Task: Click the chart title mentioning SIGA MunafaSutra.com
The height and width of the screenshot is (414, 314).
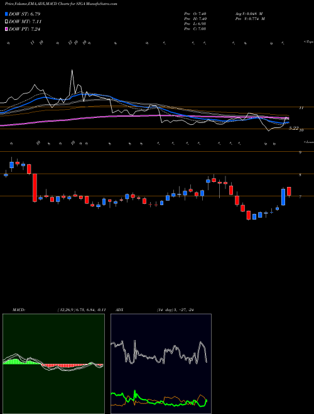Action: (x=61, y=4)
